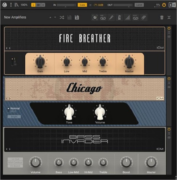The height and width of the screenshot is (180, 177).
Task: Toggle the noise Gate button
Action: click(82, 5)
